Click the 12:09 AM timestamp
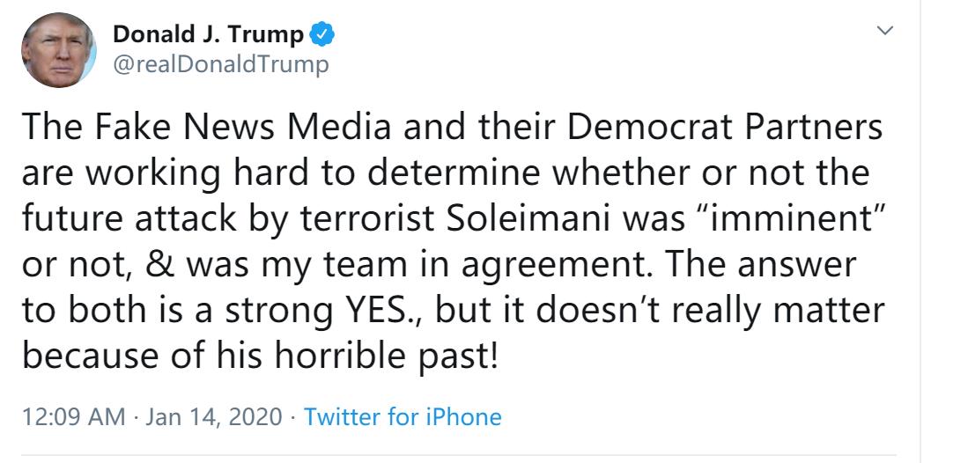The height and width of the screenshot is (463, 953). 73,416
